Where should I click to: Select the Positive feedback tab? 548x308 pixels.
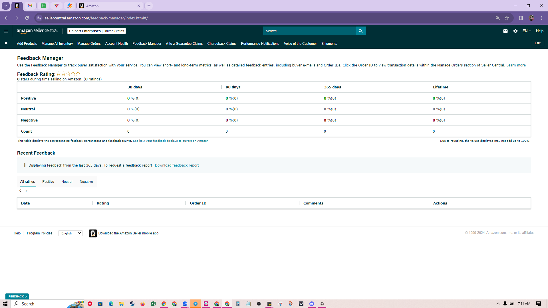click(x=48, y=182)
